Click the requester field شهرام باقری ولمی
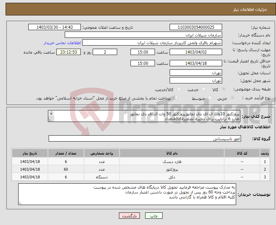276x225 pixels. pos(152,43)
